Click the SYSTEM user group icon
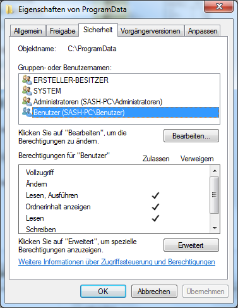The height and width of the screenshot is (308, 238). point(27,91)
